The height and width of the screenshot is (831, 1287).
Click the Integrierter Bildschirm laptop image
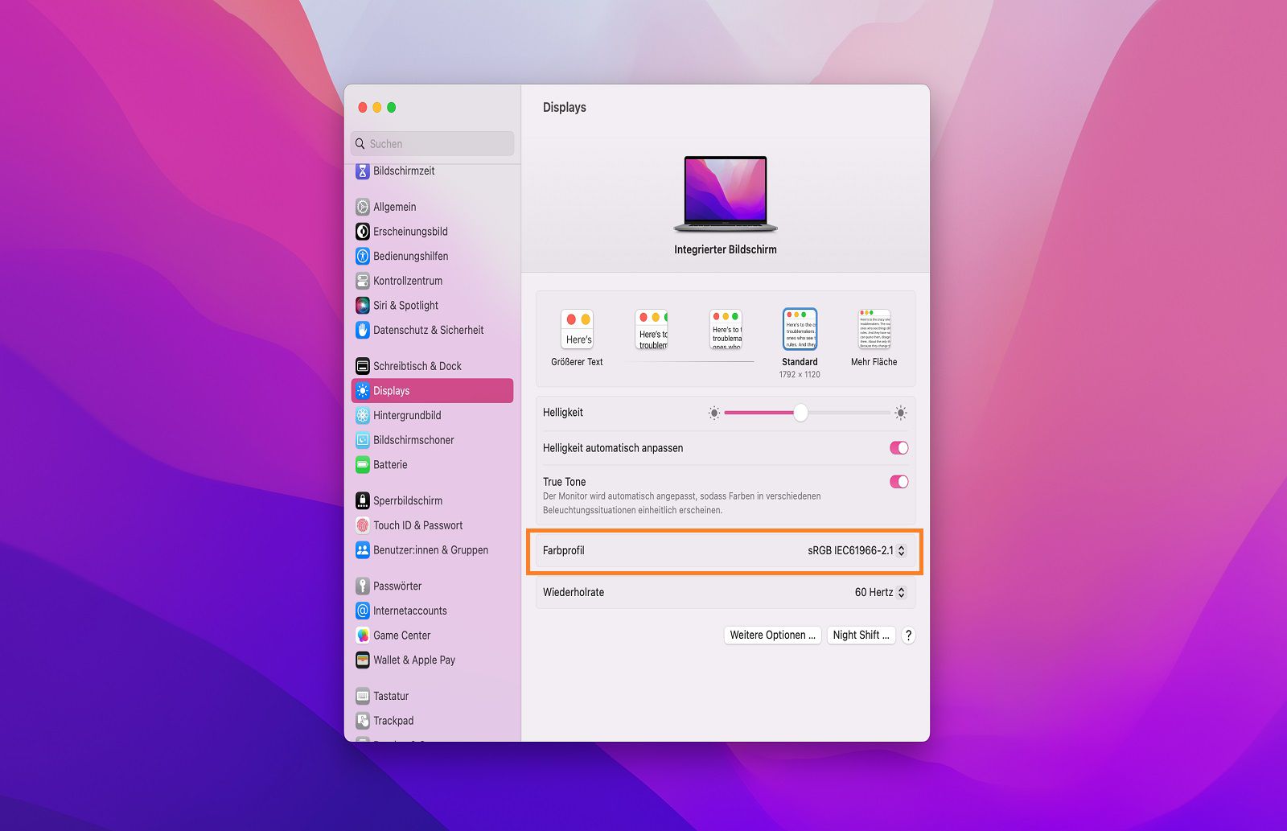726,194
